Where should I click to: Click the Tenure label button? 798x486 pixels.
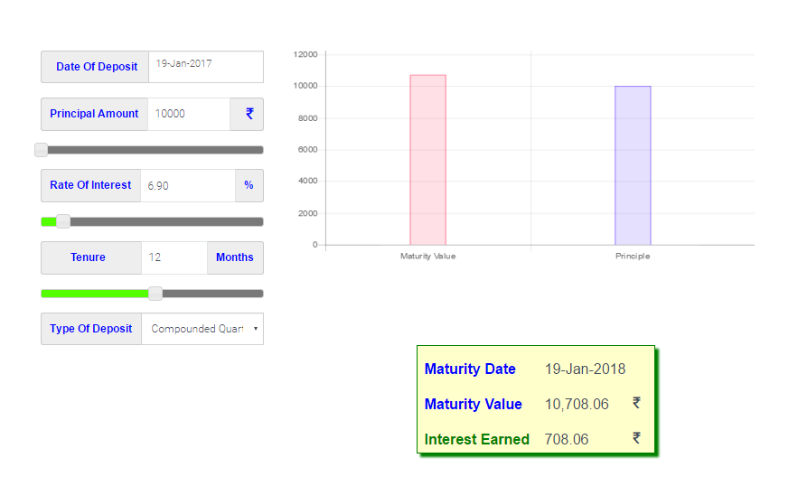(x=89, y=257)
